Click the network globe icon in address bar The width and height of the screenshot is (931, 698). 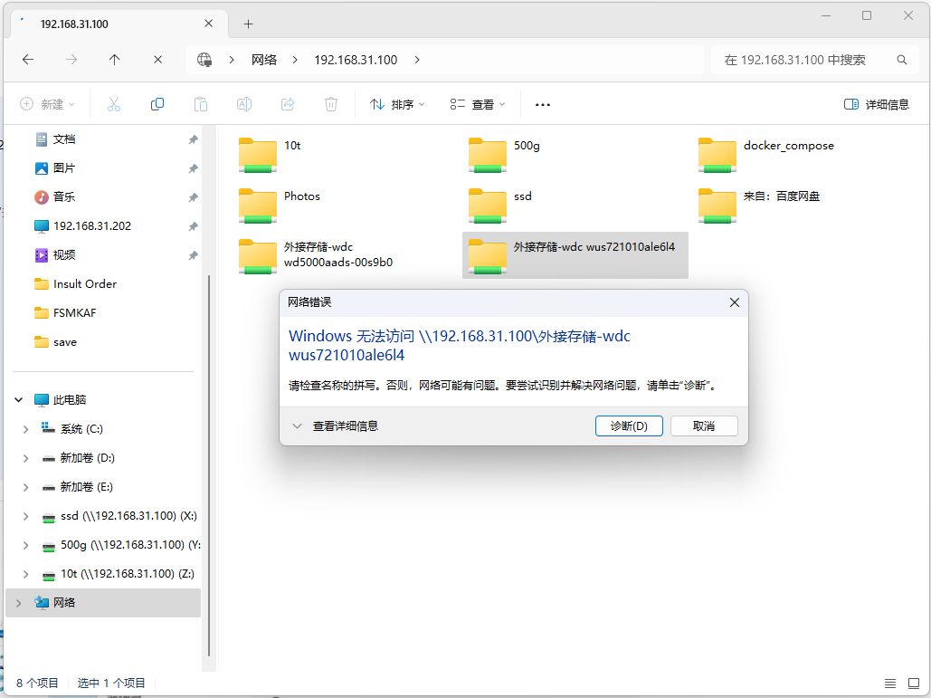pyautogui.click(x=204, y=60)
